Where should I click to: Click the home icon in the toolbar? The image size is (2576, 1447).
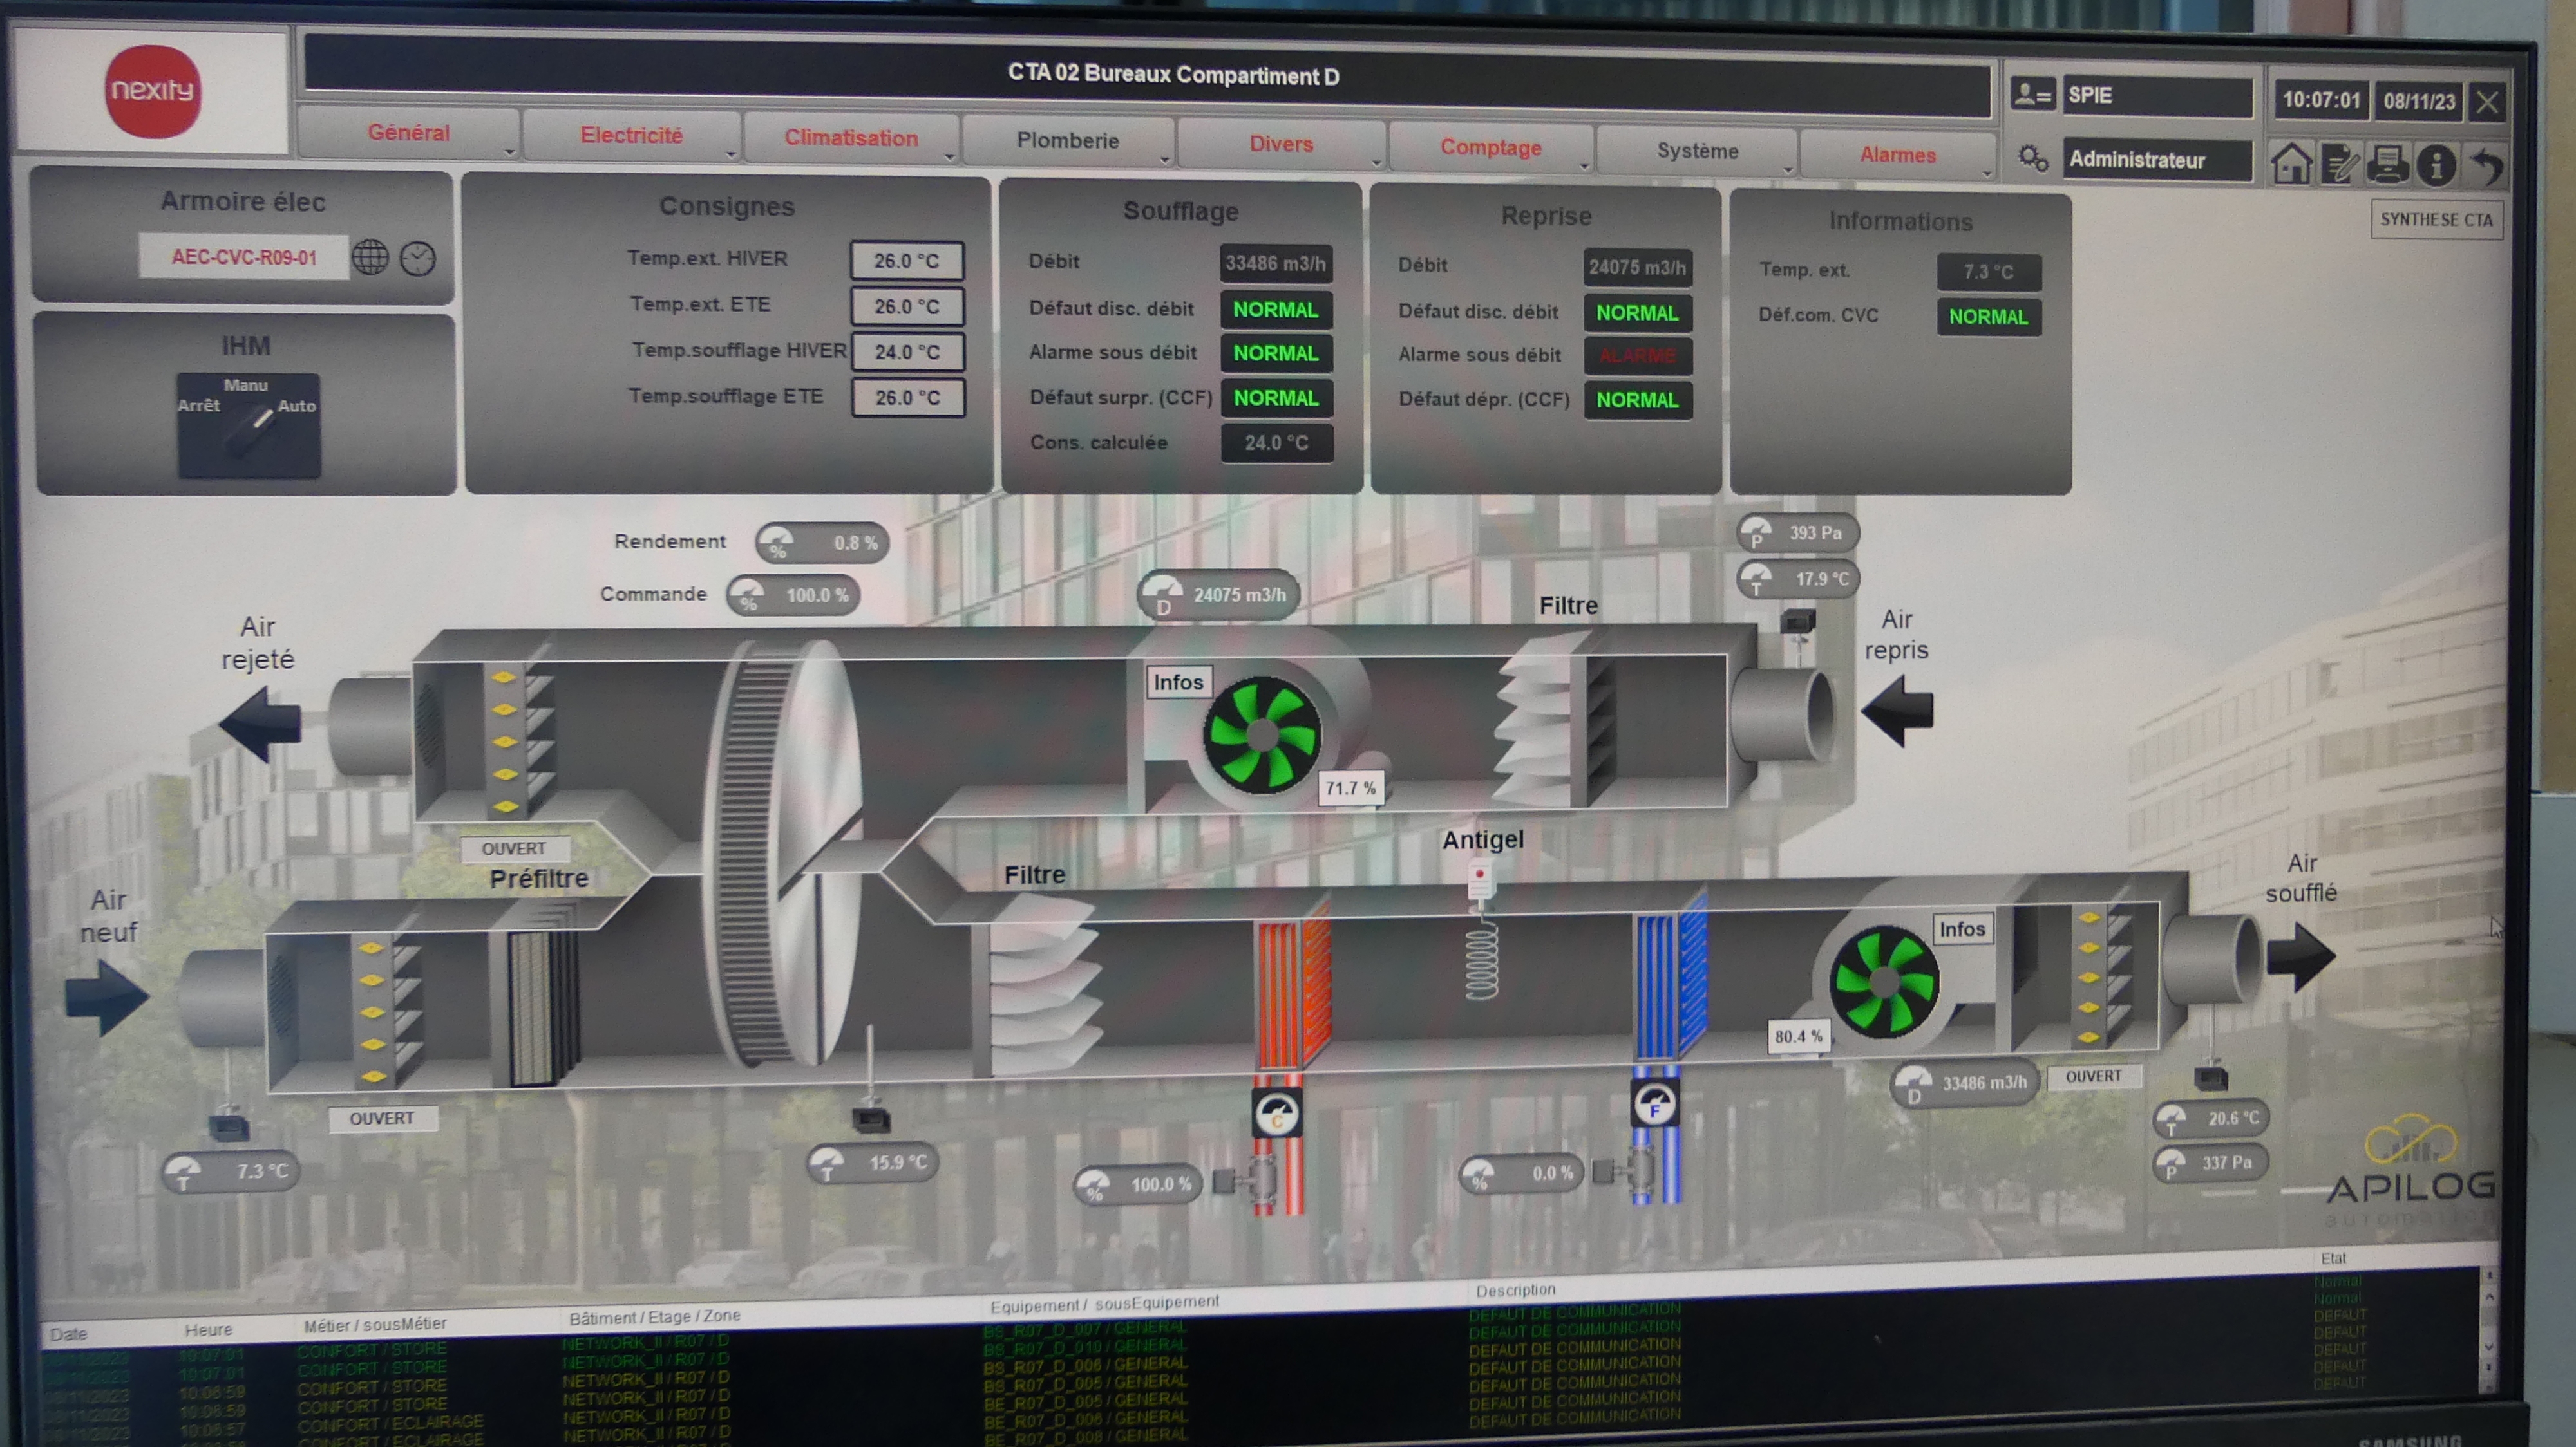(2291, 163)
